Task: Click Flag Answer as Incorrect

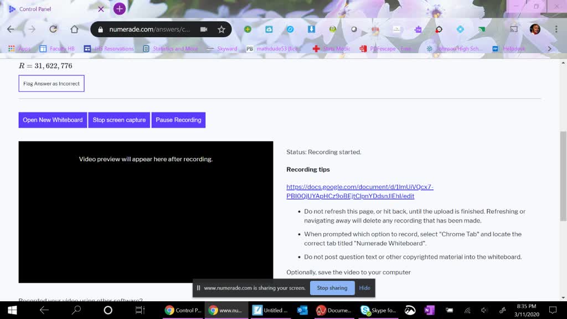Action: pyautogui.click(x=51, y=84)
